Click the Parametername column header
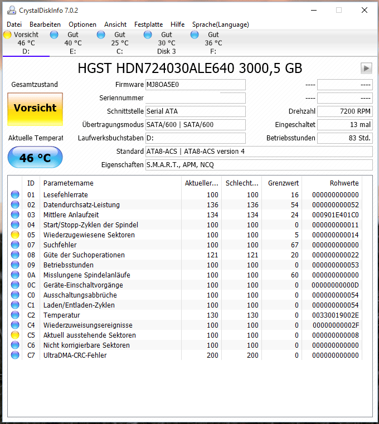This screenshot has height=424, width=379. (x=110, y=183)
